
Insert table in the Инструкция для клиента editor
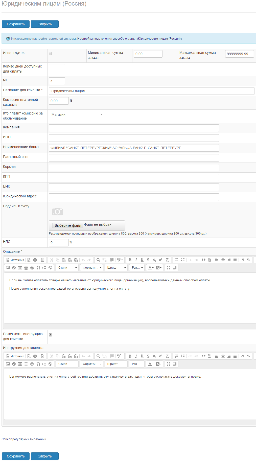20,364
